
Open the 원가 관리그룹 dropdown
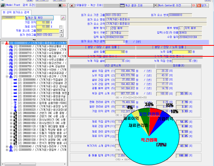[x=61, y=35]
